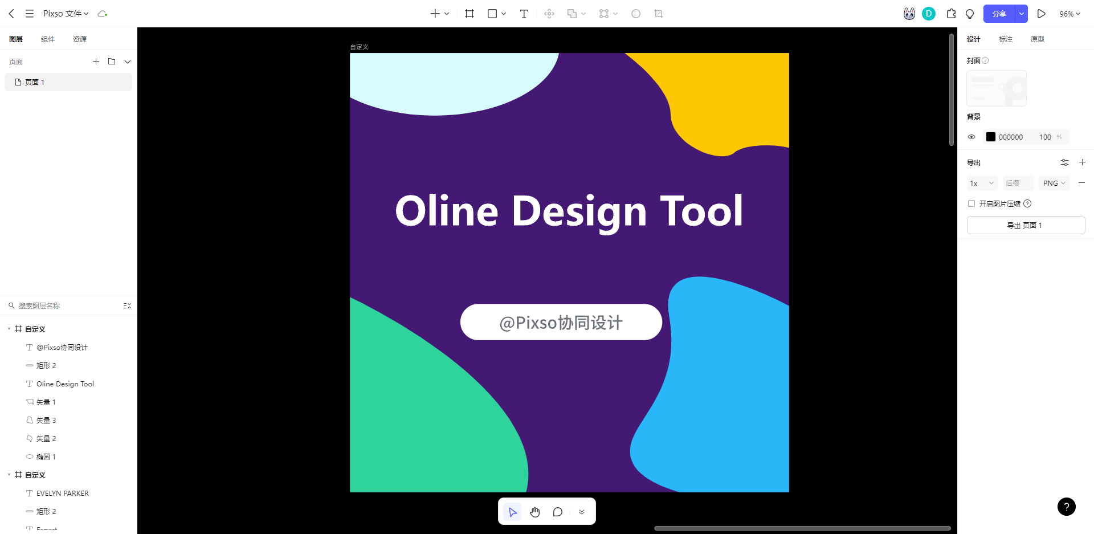1094x534 pixels.
Task: Enable 开启图片压缩 checkbox
Action: (x=971, y=203)
